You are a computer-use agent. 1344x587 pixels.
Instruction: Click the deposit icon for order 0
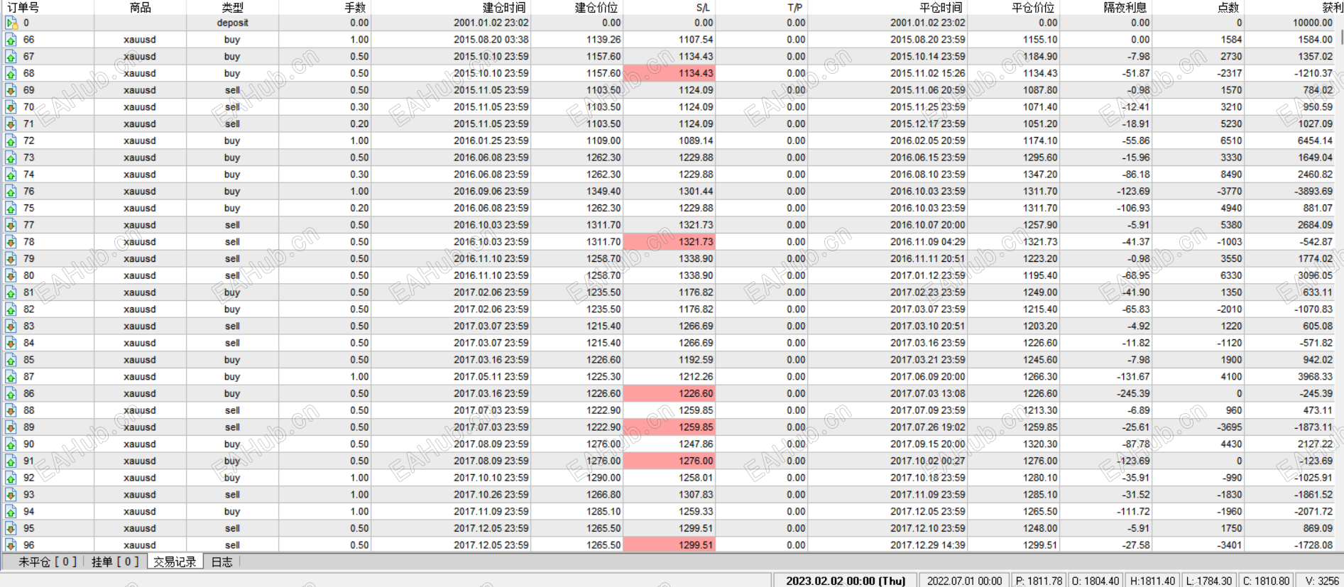11,23
